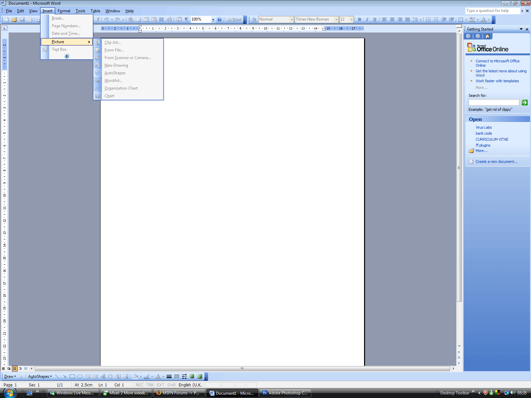
Task: Open the Zoom 100% dropdown
Action: coord(213,20)
